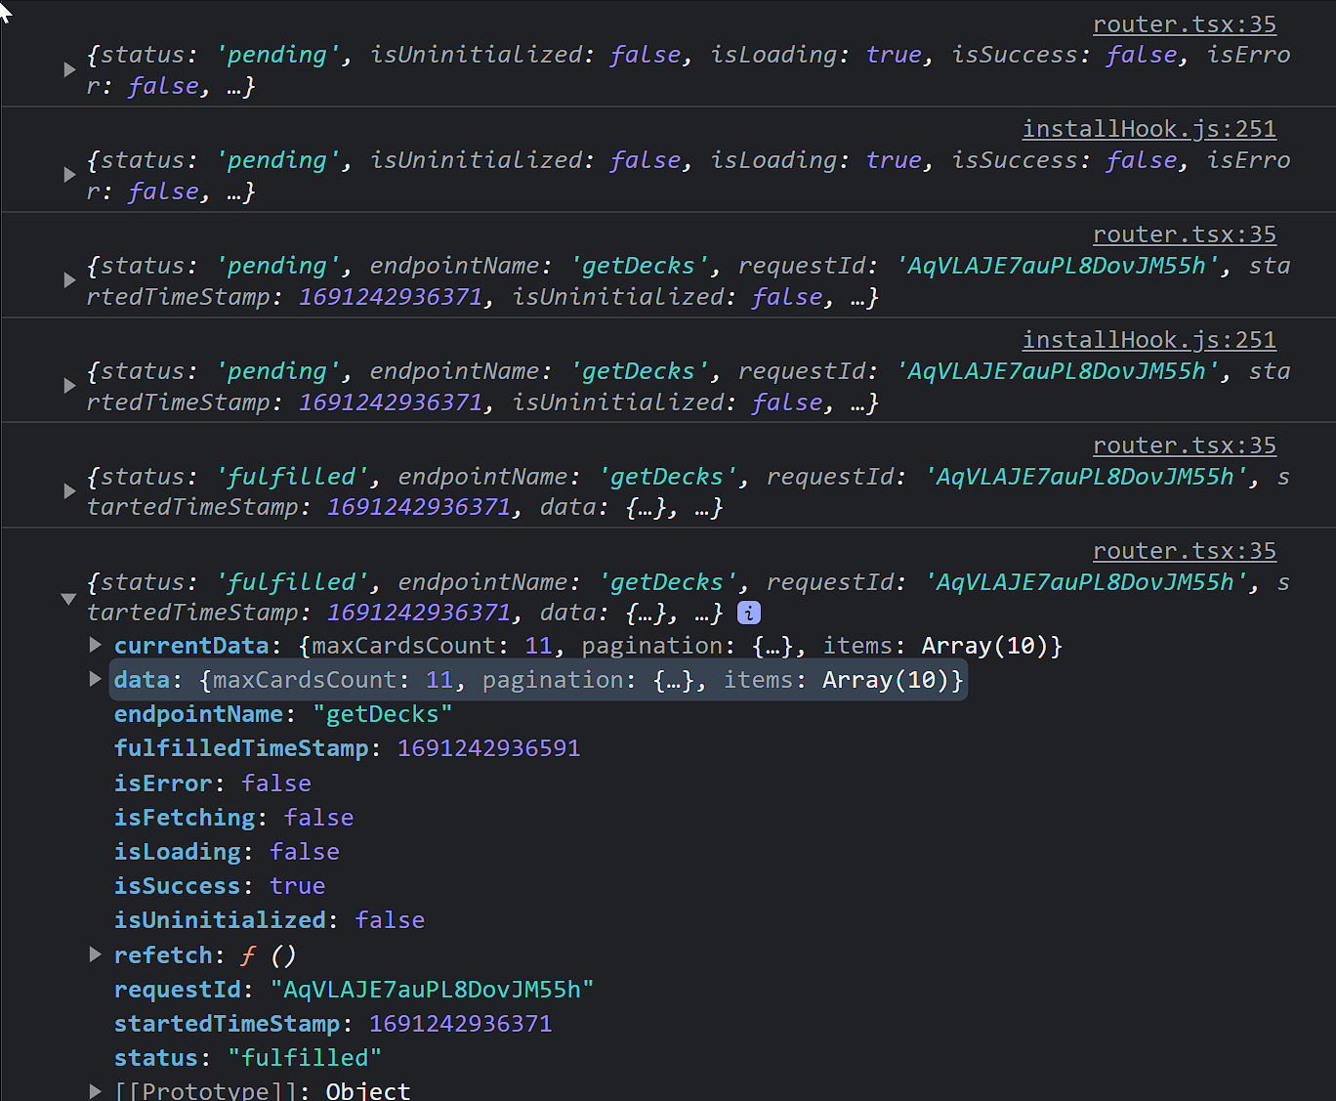The image size is (1336, 1101).
Task: Click the isSuccess true value
Action: coord(297,886)
